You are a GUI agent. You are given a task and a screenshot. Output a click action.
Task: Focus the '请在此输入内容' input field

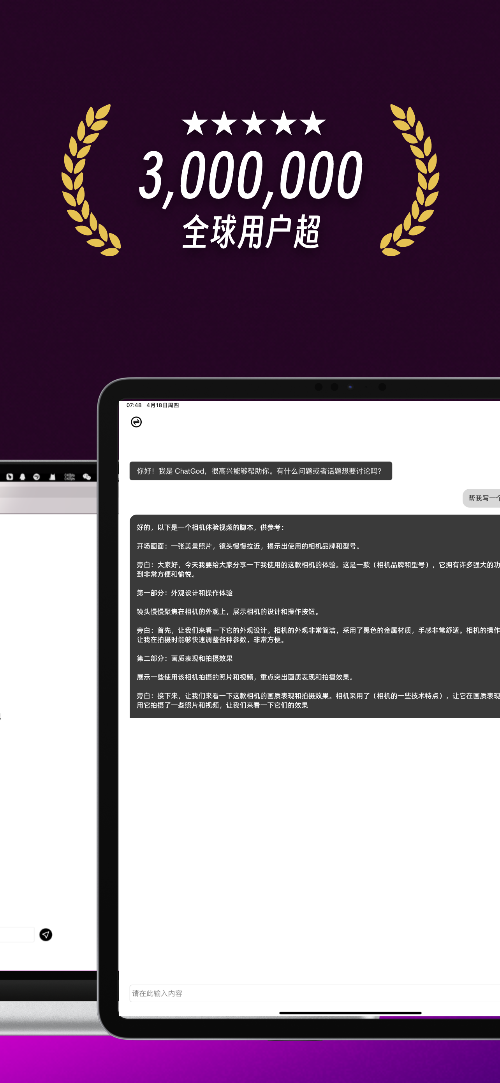(315, 993)
